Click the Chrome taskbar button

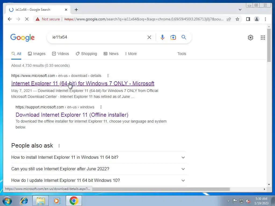point(74,201)
